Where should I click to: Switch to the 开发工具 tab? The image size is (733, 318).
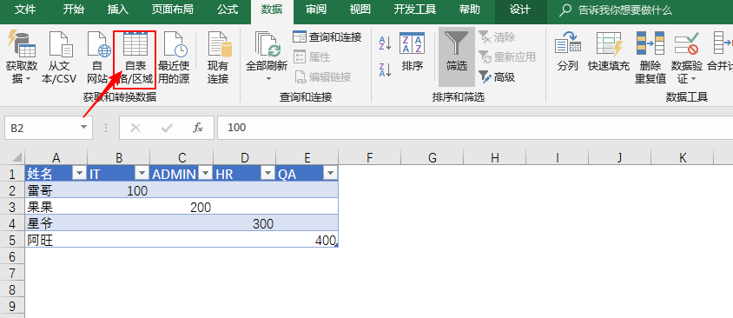(415, 10)
